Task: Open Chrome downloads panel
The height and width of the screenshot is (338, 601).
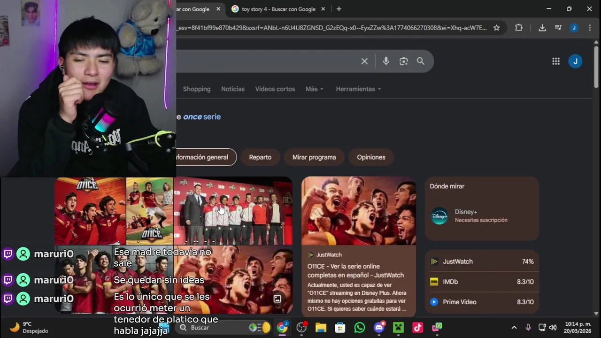Action: 542,28
